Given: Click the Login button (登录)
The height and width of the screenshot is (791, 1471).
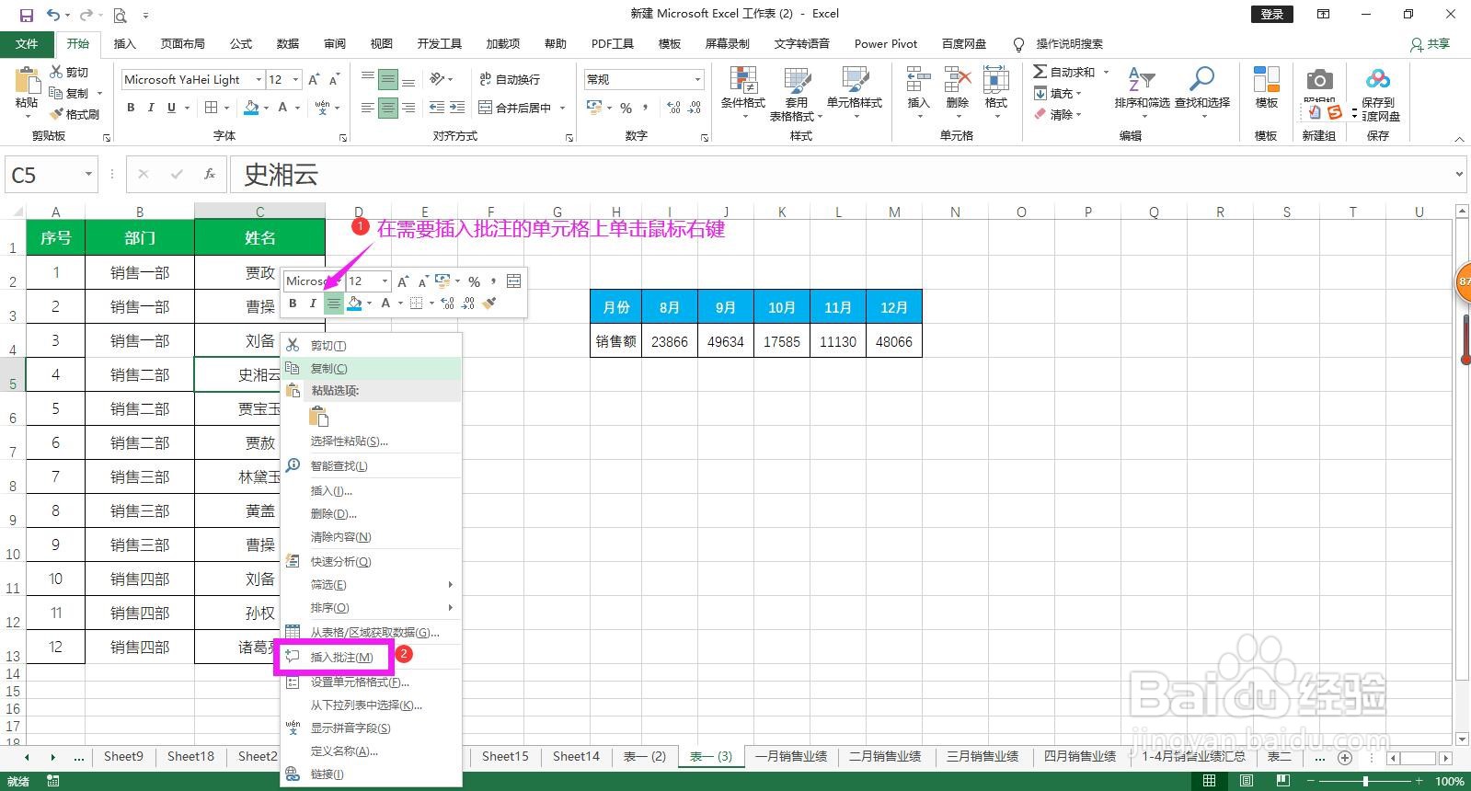Looking at the screenshot, I should click(x=1272, y=14).
